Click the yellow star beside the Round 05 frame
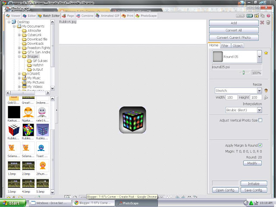This screenshot has width=276, height=207. point(266,53)
